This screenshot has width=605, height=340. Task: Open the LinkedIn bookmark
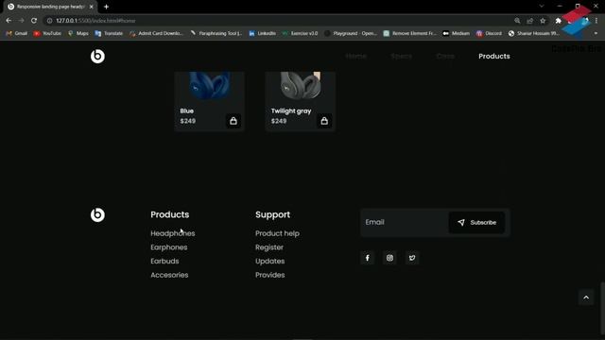pos(263,34)
